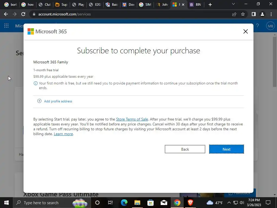Close the active Microsoft account tab
The image size is (277, 208).
[183, 5]
